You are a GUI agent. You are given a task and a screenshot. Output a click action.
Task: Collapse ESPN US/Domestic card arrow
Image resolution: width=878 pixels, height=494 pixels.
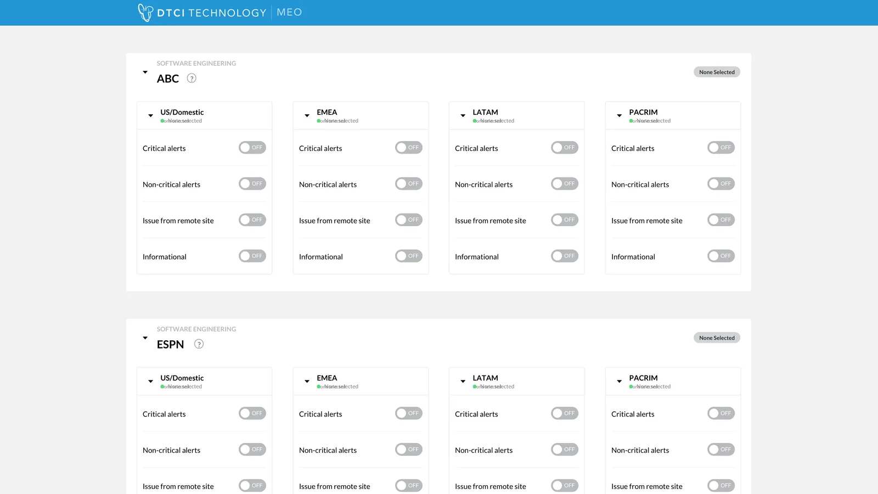(150, 381)
